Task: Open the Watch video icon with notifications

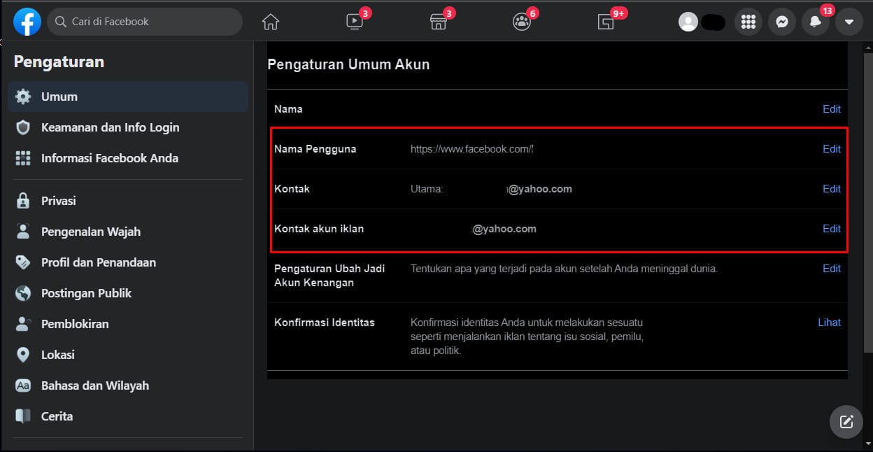Action: point(354,22)
